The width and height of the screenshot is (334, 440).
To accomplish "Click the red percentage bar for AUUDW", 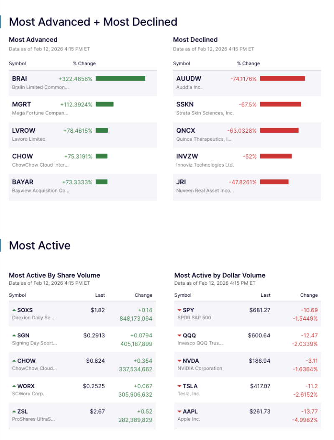I will 283,78.
